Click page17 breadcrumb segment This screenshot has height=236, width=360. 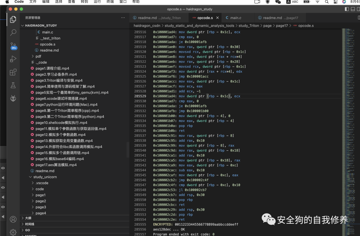click(x=282, y=26)
